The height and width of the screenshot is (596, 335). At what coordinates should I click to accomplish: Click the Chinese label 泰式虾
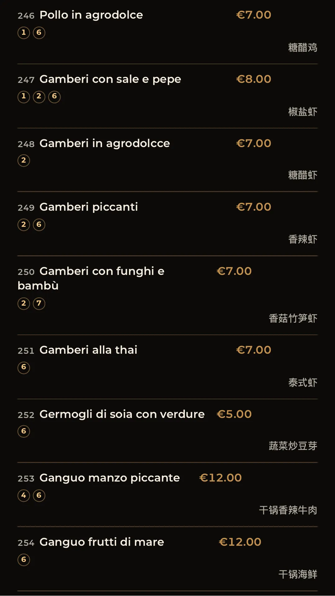tap(303, 383)
